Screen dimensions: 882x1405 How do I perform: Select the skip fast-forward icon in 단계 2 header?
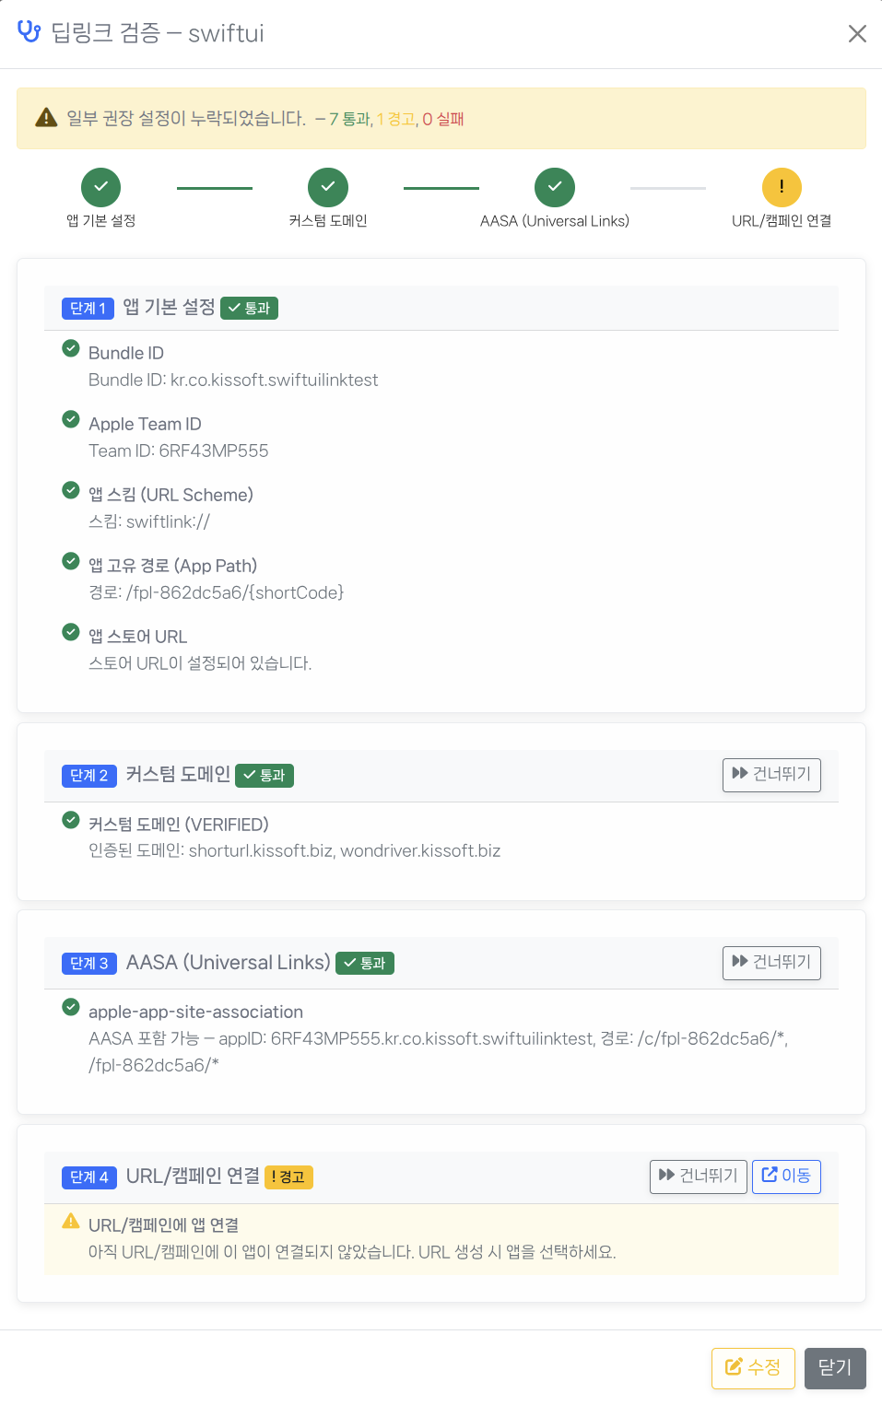pyautogui.click(x=740, y=774)
